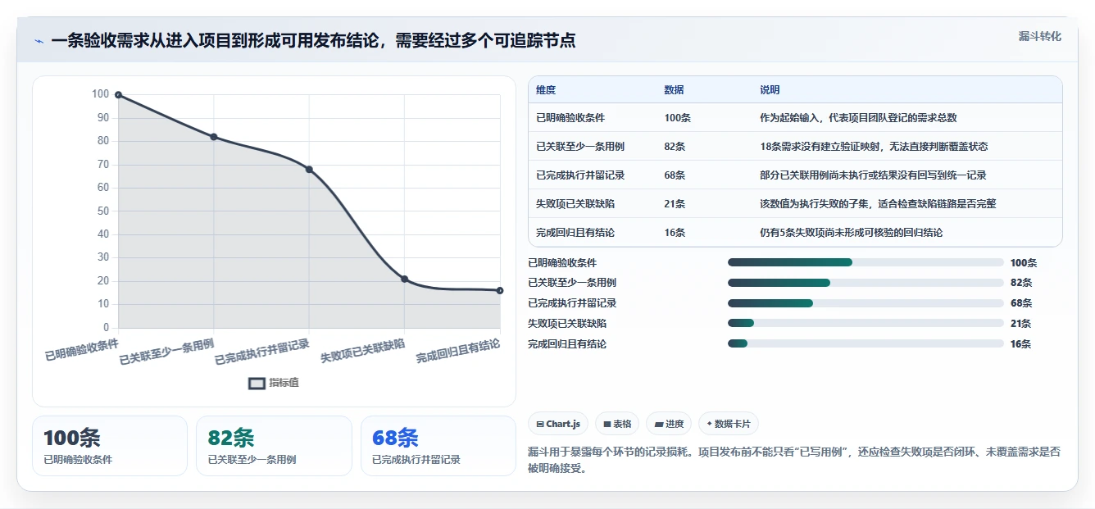
Task: Click x-axis label 完成回归且有结论 in chart
Action: tap(458, 351)
